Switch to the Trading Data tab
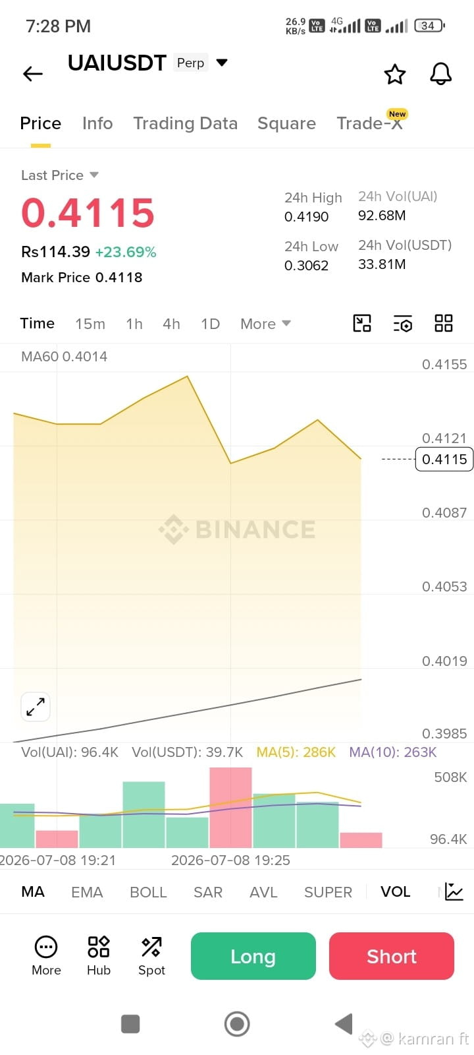The height and width of the screenshot is (1055, 474). point(185,123)
